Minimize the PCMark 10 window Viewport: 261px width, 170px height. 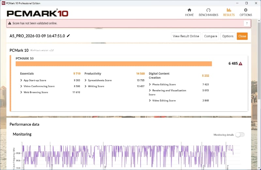pyautogui.click(x=238, y=3)
